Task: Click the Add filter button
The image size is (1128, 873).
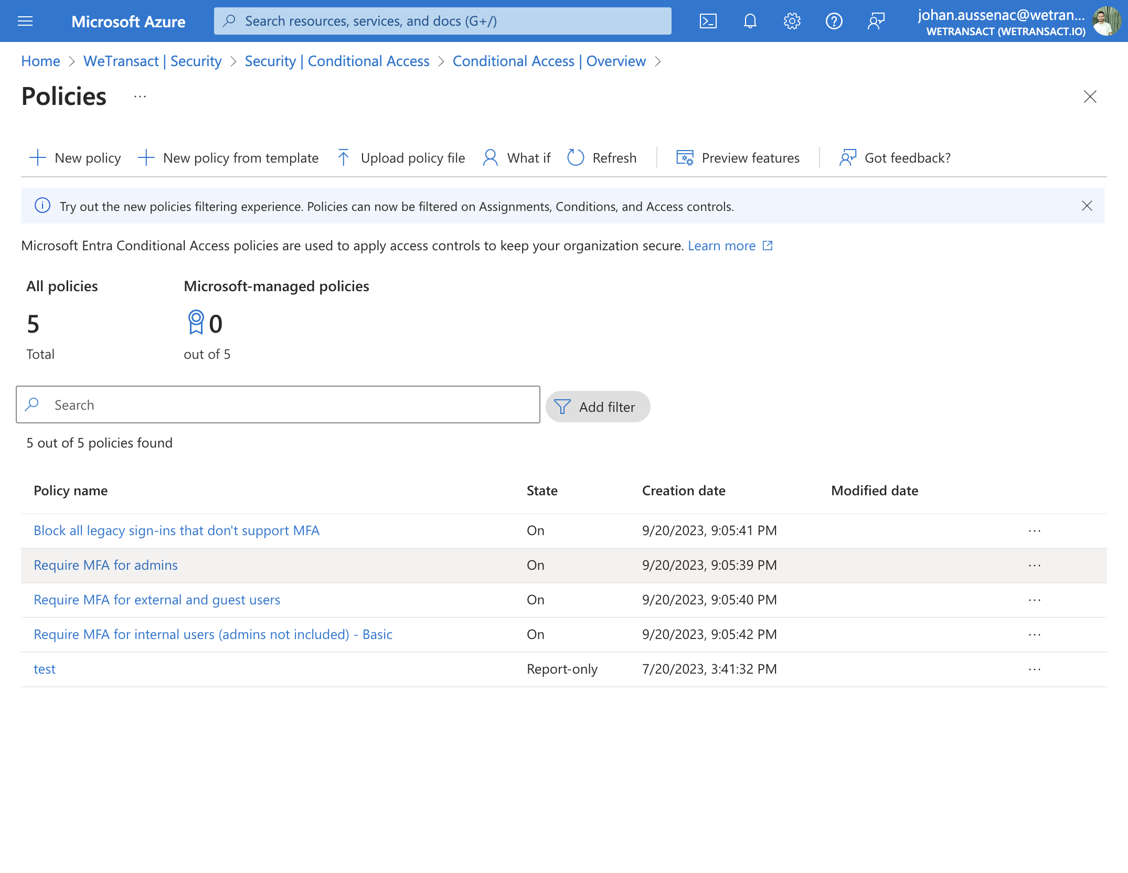Action: click(598, 407)
